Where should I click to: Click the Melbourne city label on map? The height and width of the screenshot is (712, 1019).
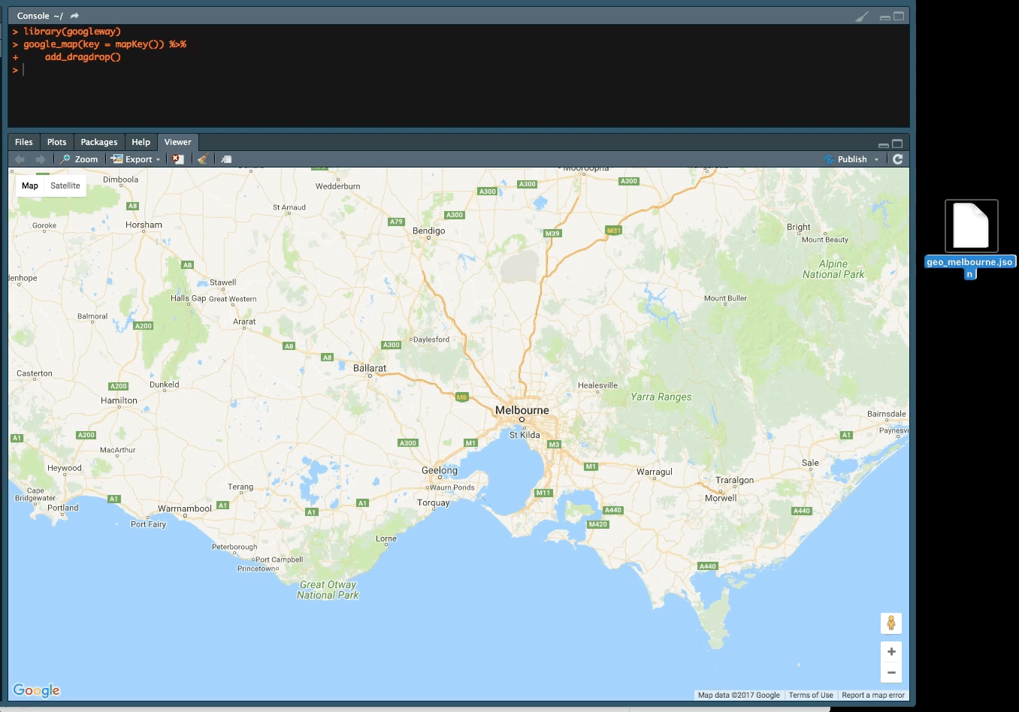point(522,410)
